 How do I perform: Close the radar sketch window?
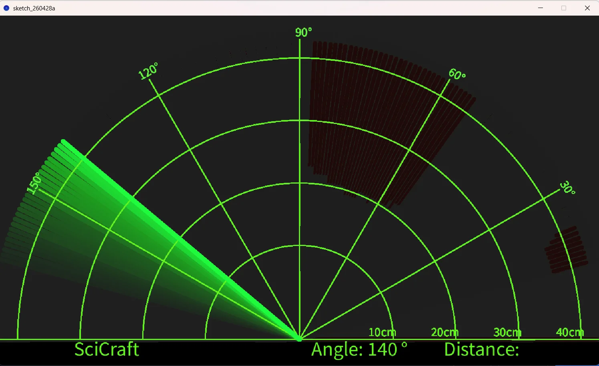587,8
